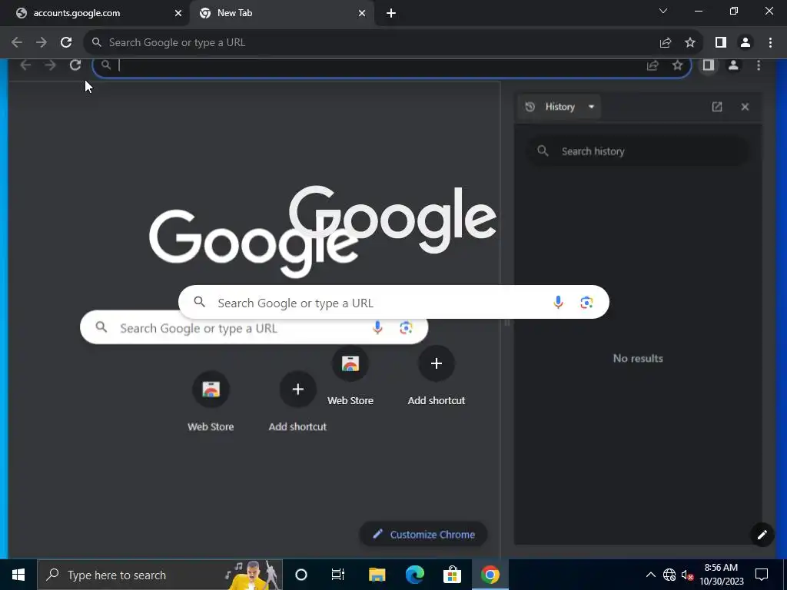This screenshot has height=590, width=787.
Task: Open the right-hand Web Store shortcut
Action: click(350, 376)
